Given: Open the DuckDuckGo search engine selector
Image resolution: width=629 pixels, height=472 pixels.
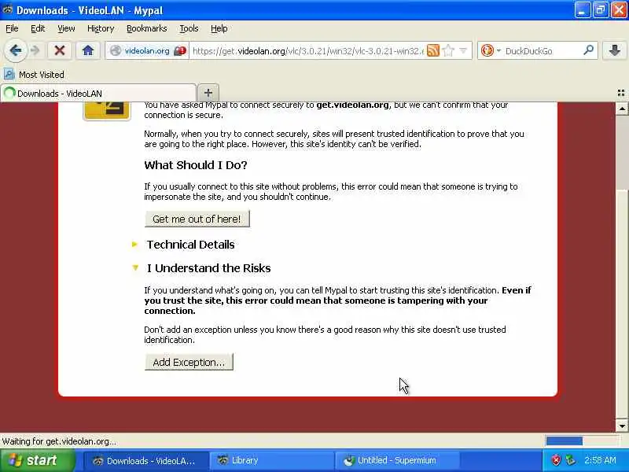Looking at the screenshot, I should coord(491,50).
